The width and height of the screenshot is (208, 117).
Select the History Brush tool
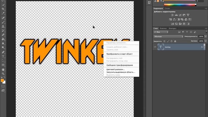(3, 31)
